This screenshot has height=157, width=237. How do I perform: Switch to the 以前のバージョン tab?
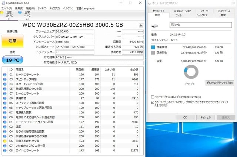[182, 11]
